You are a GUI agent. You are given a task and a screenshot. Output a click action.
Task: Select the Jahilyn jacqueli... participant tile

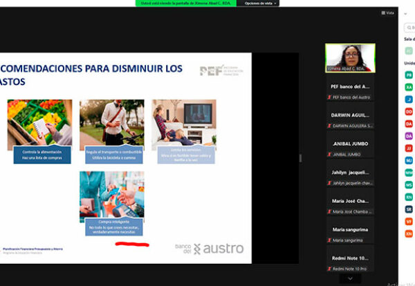click(x=350, y=172)
